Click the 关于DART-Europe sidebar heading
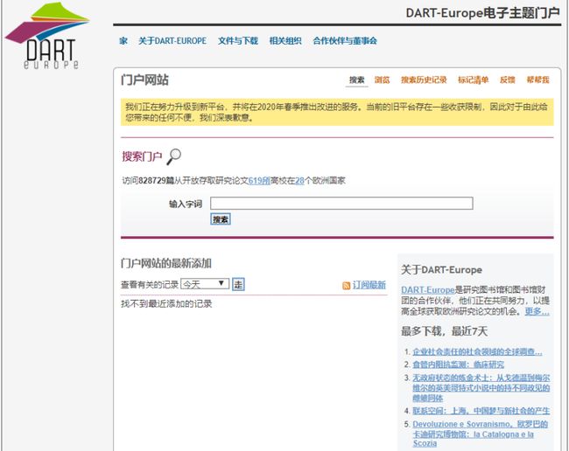Viewport: 569px width, 451px height. click(x=441, y=269)
